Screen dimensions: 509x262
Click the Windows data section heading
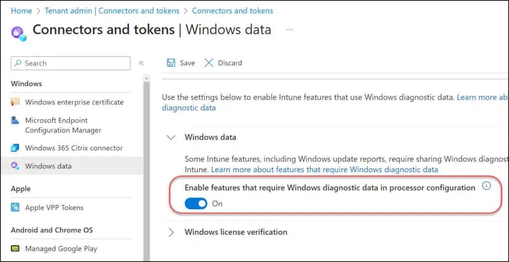pyautogui.click(x=210, y=137)
